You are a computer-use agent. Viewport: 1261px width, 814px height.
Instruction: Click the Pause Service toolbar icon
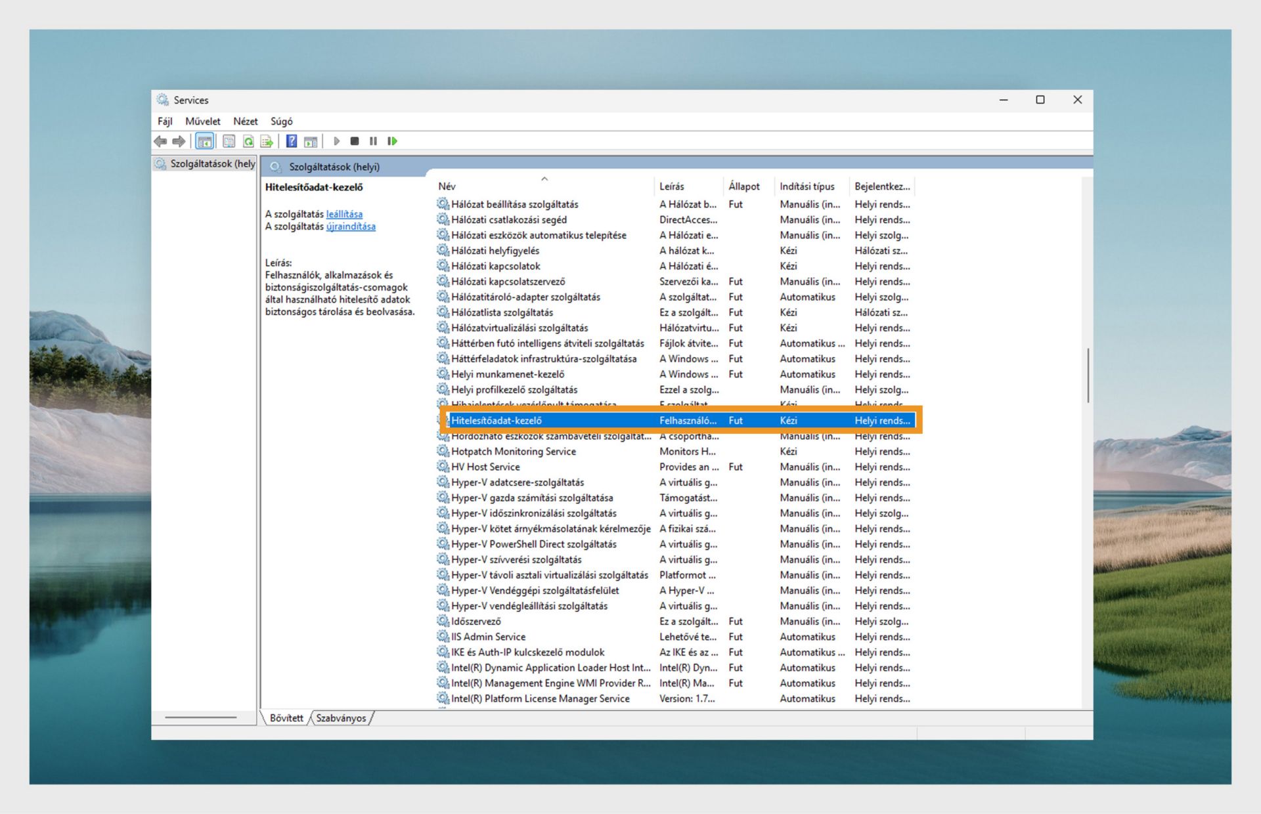[x=373, y=141]
